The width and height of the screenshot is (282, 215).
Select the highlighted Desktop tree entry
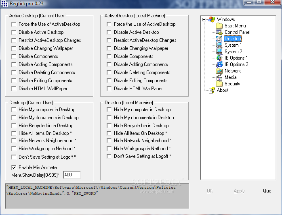(233, 39)
